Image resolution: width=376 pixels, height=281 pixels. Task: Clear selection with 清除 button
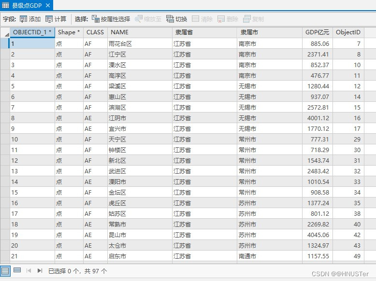tap(202, 19)
